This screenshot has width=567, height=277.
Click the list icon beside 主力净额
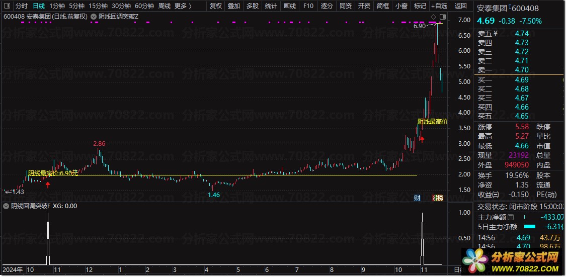(x=511, y=218)
